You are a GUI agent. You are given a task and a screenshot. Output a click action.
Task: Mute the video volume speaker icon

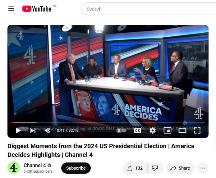click(48, 130)
